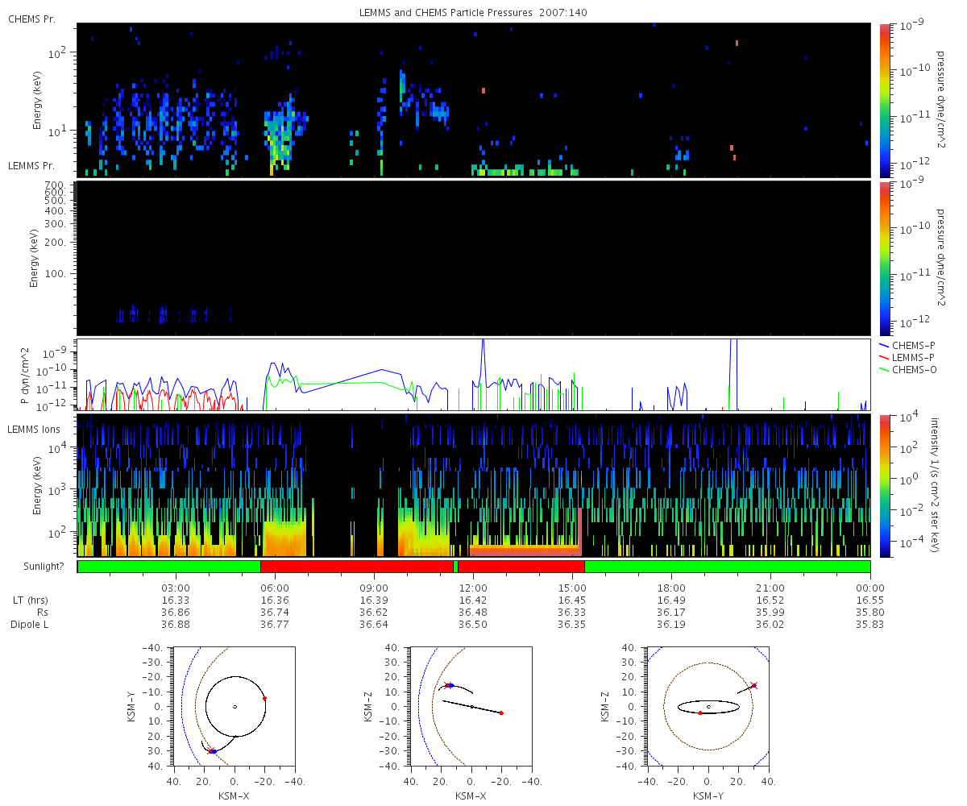
Task: Click the 'Sunlight?' row label
Action: (43, 567)
